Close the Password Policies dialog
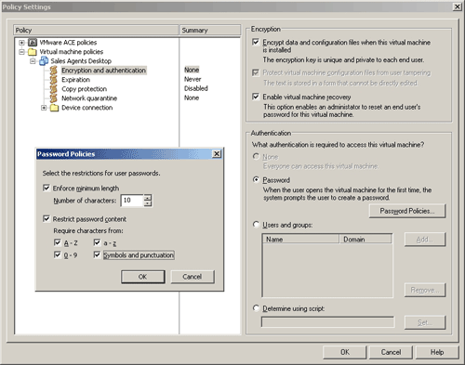 coord(217,154)
